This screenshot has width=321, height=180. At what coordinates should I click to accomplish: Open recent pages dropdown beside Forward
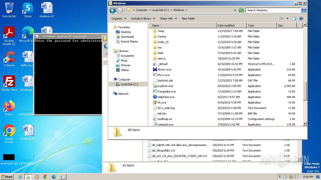point(124,10)
